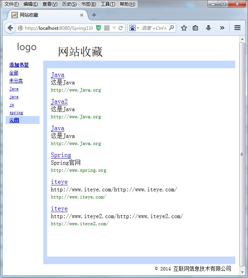Open the Java2 bookmark link

59,102
